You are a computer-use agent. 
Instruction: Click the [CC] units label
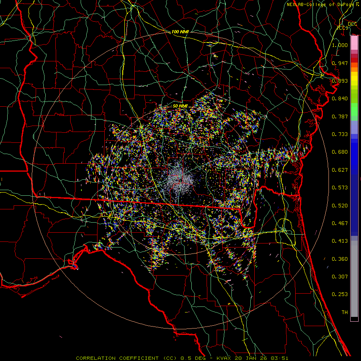tap(343, 28)
